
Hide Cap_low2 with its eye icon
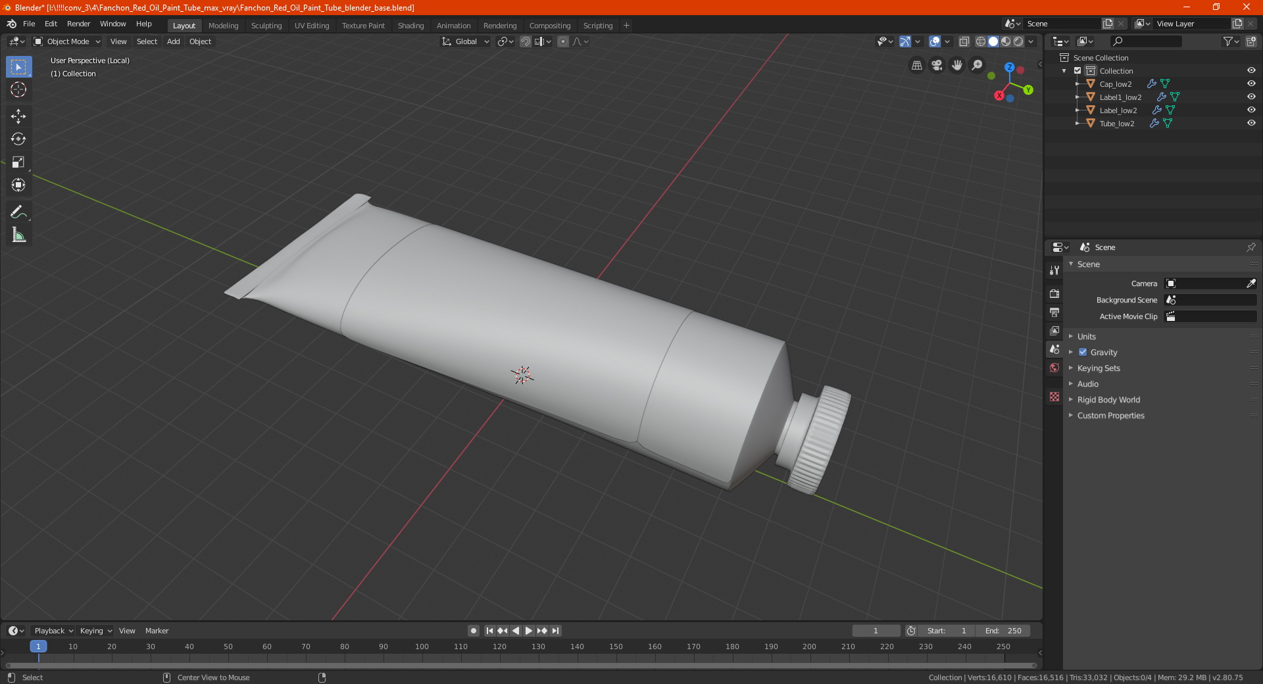click(x=1251, y=84)
